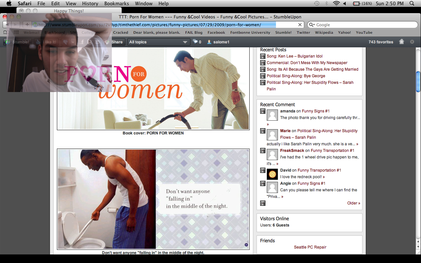Open FAIL Blog bookmark
Screen dimensions: 421x263
pos(194,33)
